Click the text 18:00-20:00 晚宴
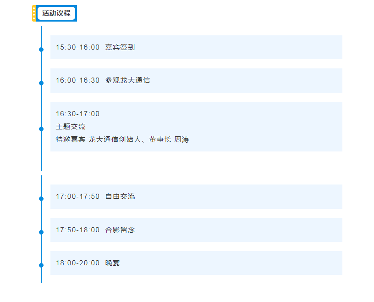The image size is (374, 302). pos(88,263)
